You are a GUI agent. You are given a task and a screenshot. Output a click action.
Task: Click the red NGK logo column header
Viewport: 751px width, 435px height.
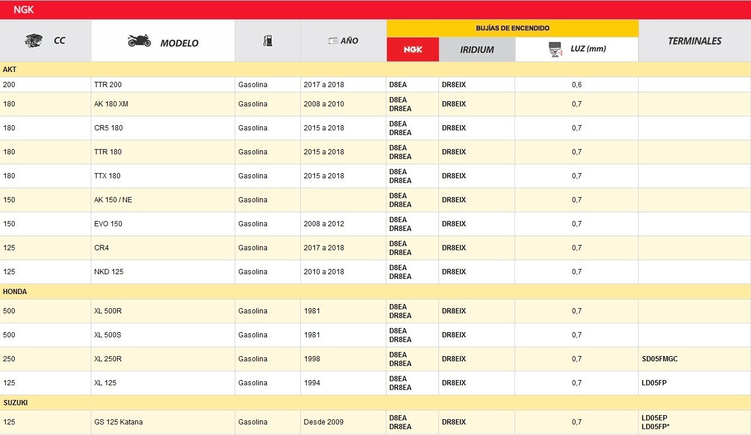tap(413, 50)
